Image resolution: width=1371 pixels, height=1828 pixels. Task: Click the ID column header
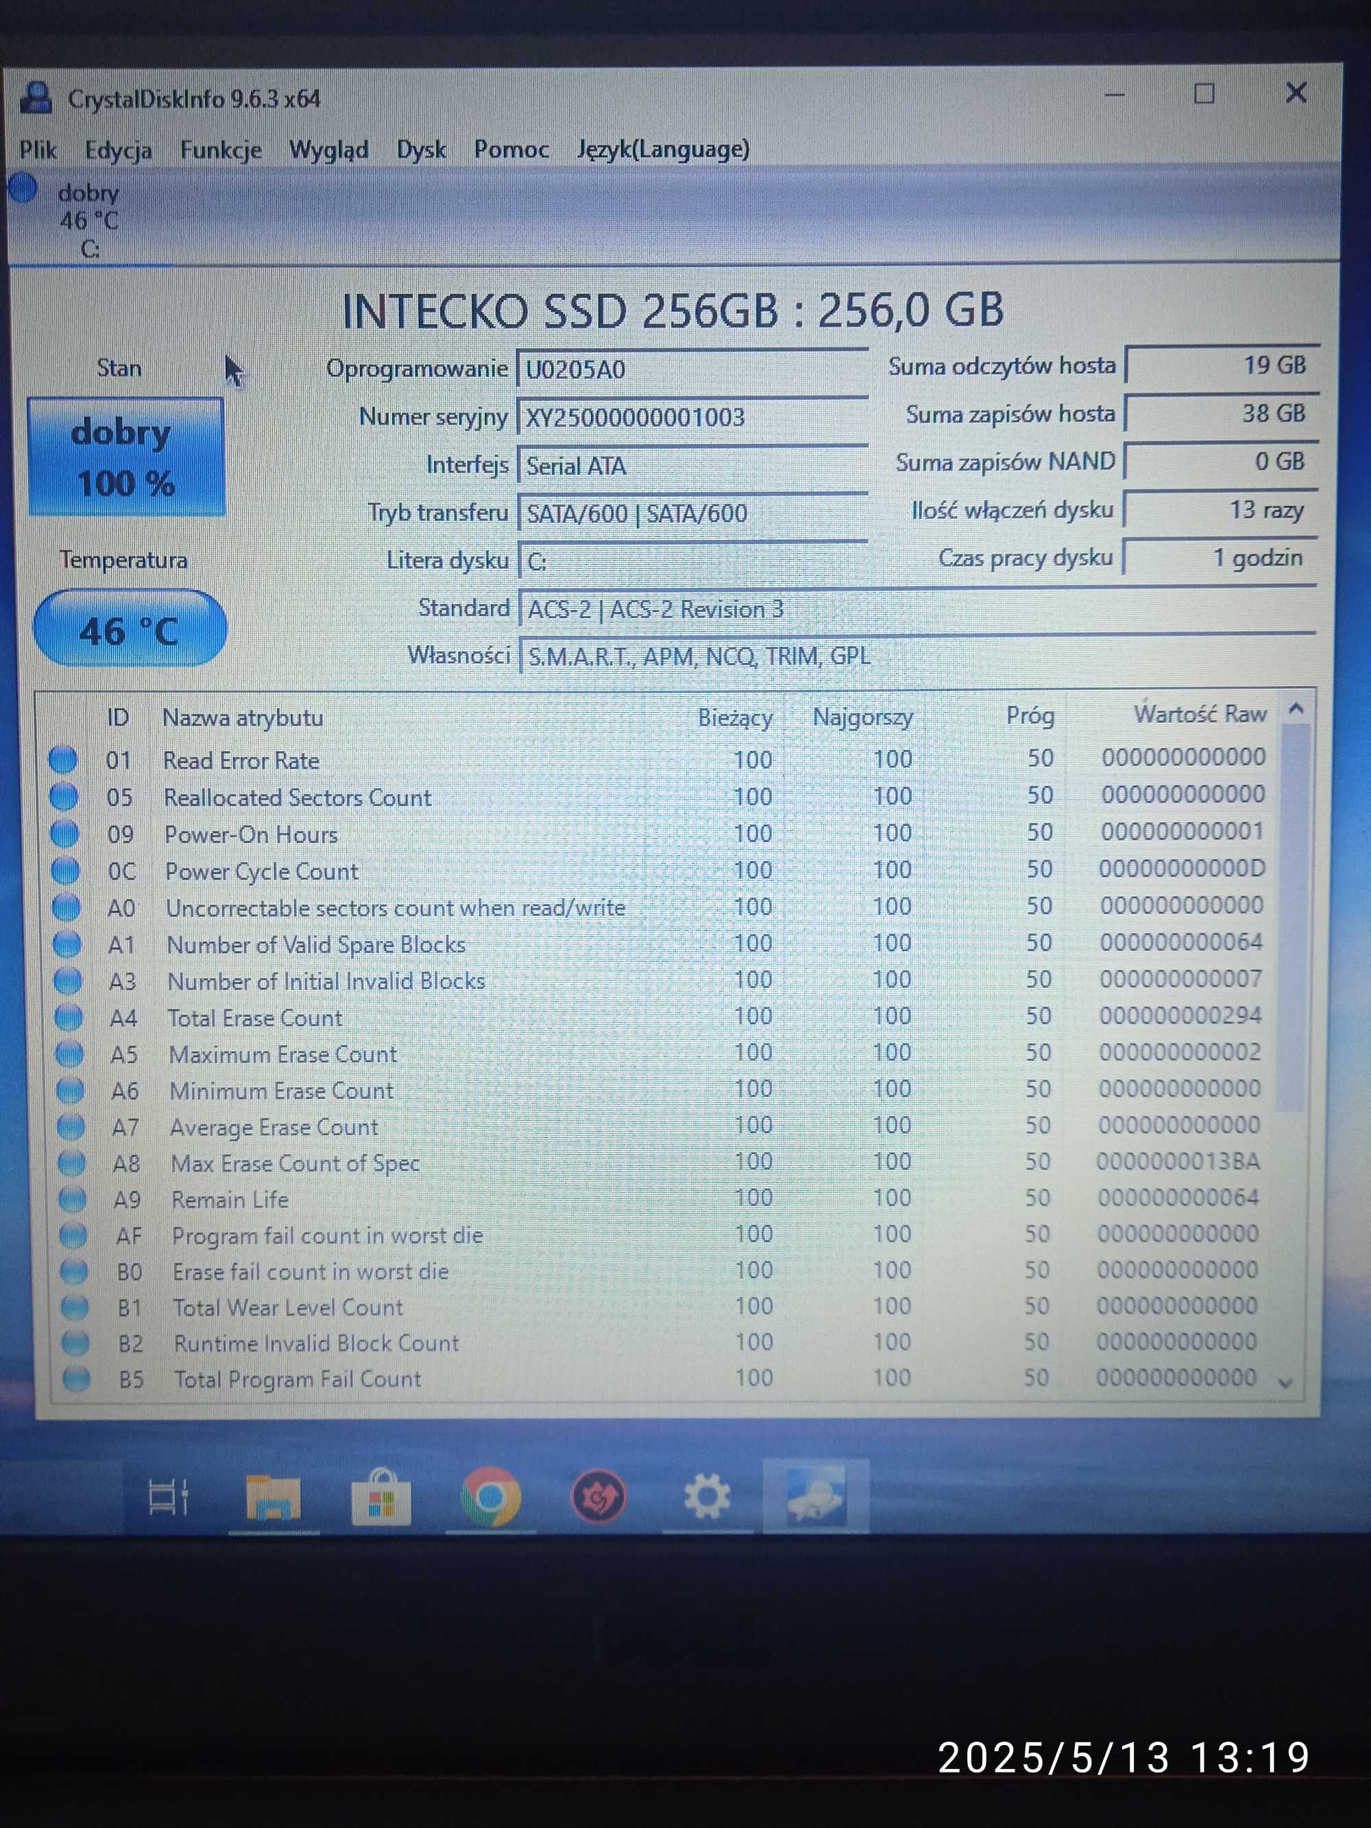pyautogui.click(x=117, y=718)
